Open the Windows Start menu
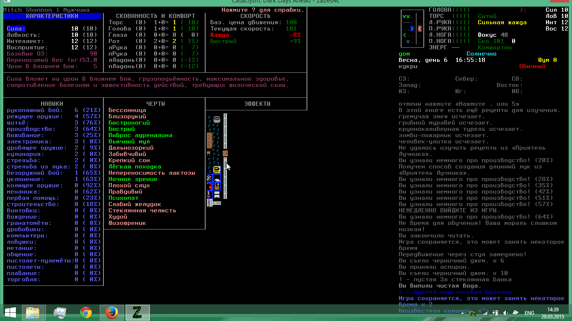 coord(10,312)
